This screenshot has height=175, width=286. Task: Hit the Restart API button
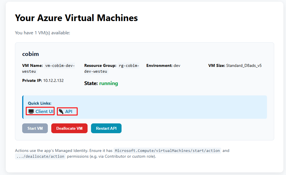pos(106,128)
